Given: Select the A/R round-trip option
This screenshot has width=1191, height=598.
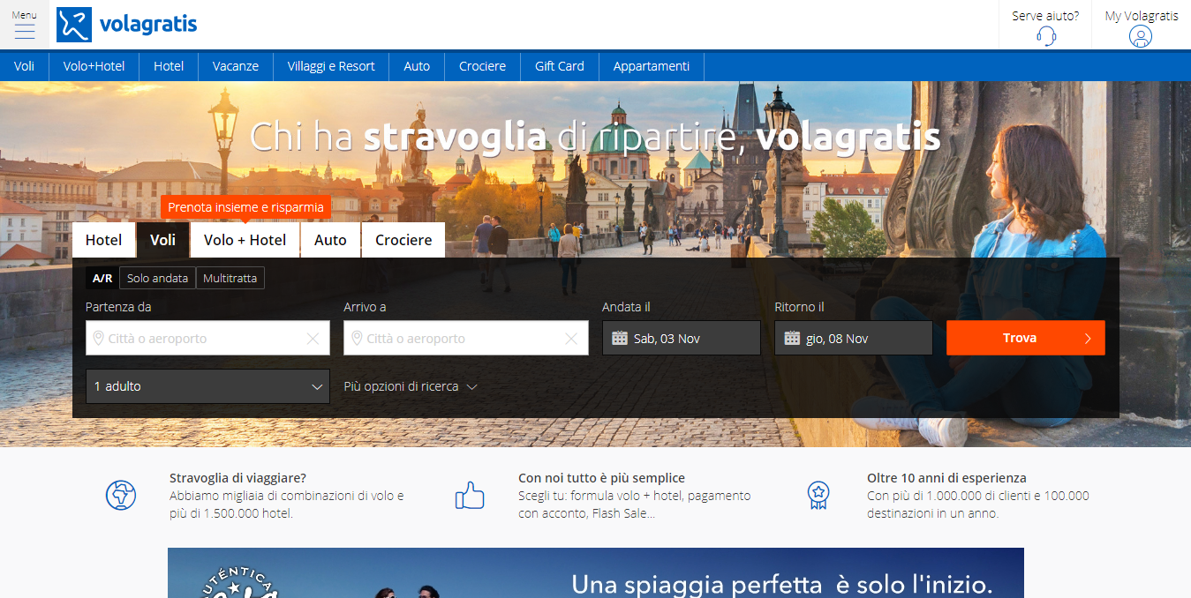Looking at the screenshot, I should click(x=102, y=278).
